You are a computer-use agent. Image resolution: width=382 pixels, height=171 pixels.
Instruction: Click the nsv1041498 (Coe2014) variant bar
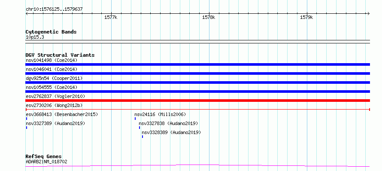click(x=197, y=64)
